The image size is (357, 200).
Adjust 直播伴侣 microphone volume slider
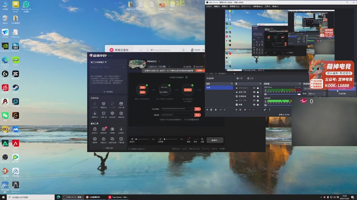tap(142, 139)
